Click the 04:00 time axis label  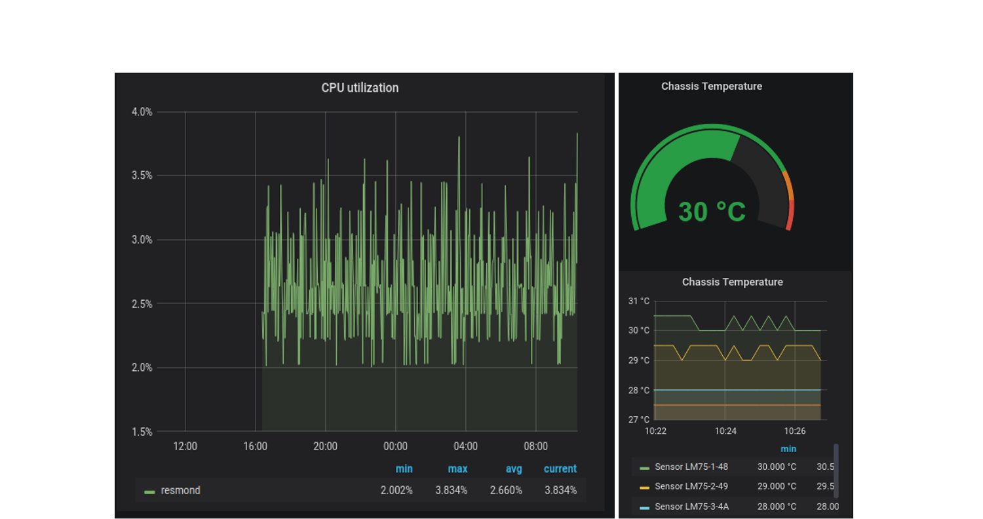click(465, 446)
